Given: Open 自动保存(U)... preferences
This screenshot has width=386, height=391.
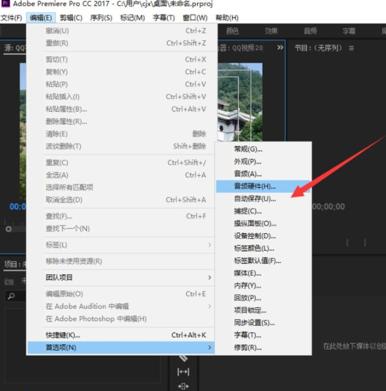Looking at the screenshot, I should [x=263, y=199].
